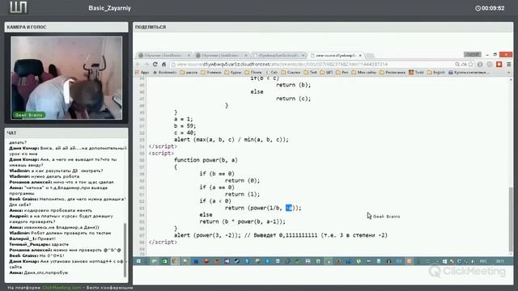Open the Chrome hamburger menu

pos(509,65)
